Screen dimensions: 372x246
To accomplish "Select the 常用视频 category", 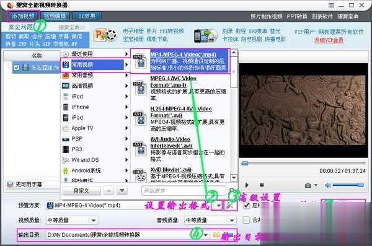I will click(x=95, y=64).
